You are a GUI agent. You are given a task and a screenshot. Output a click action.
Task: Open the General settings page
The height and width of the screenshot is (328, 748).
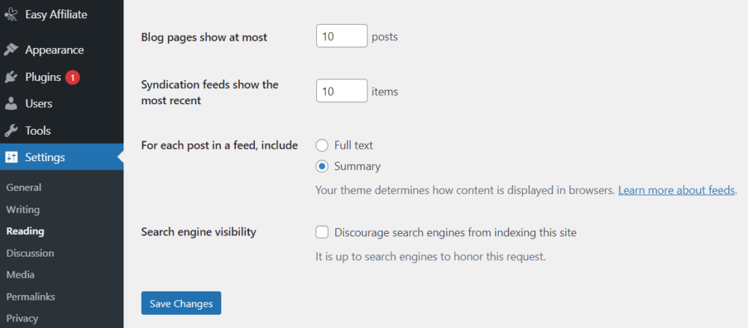tap(24, 187)
